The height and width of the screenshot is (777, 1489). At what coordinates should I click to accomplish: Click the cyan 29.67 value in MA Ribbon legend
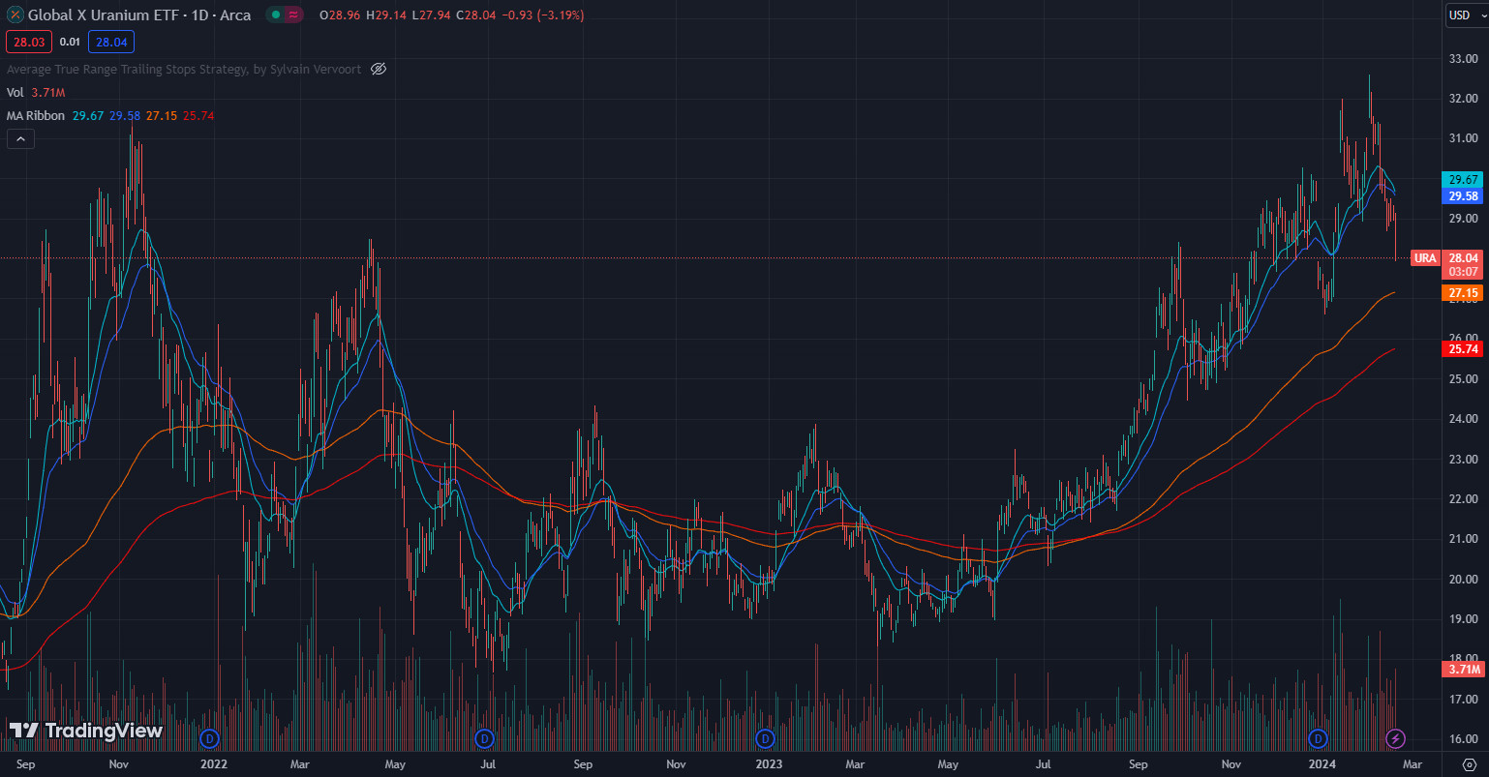(x=88, y=115)
